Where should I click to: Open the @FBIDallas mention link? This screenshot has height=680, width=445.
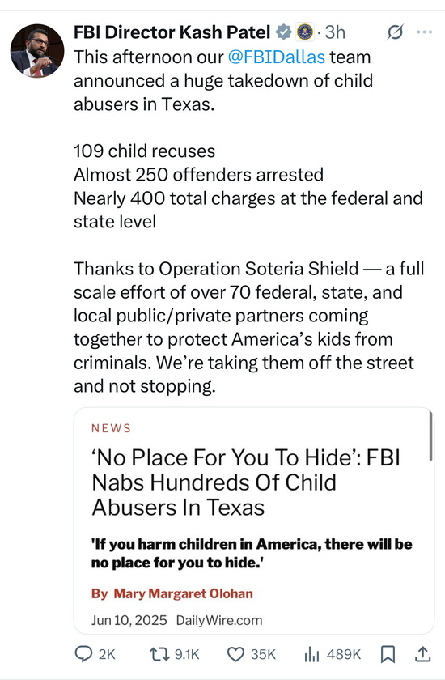(x=277, y=57)
